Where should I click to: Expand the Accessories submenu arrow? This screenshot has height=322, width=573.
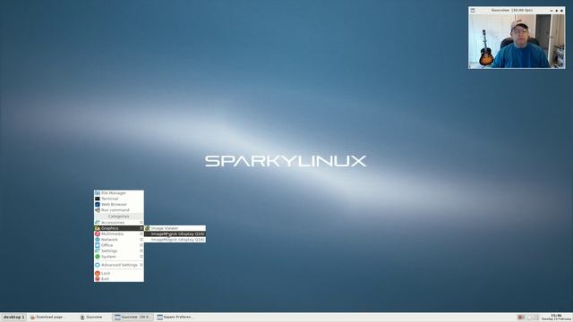[141, 223]
